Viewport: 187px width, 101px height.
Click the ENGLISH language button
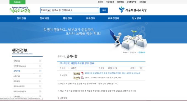(x=17, y=2)
